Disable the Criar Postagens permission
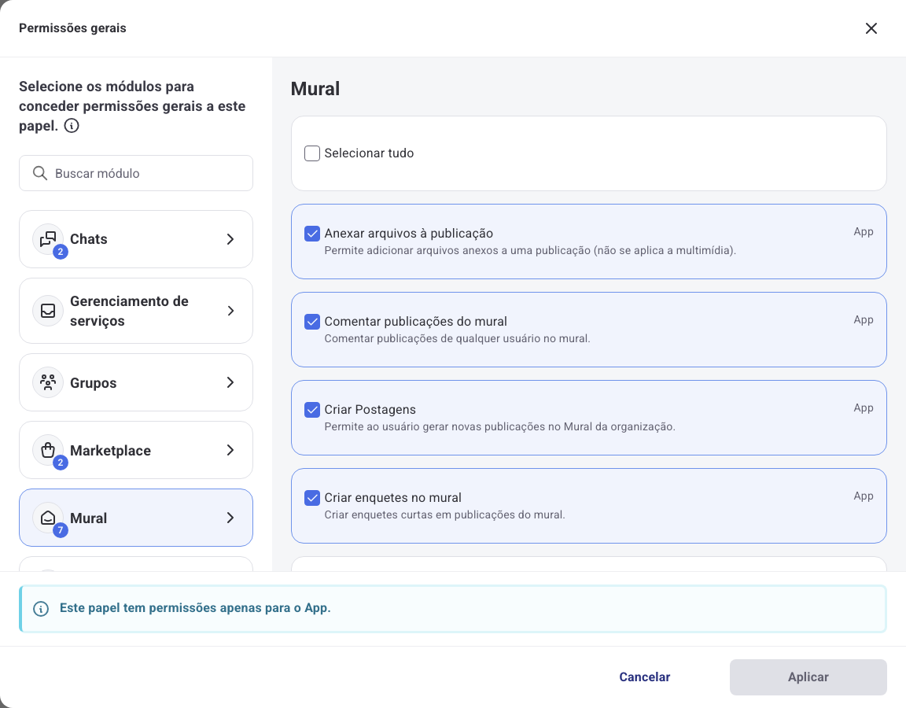Image resolution: width=906 pixels, height=708 pixels. pos(312,410)
